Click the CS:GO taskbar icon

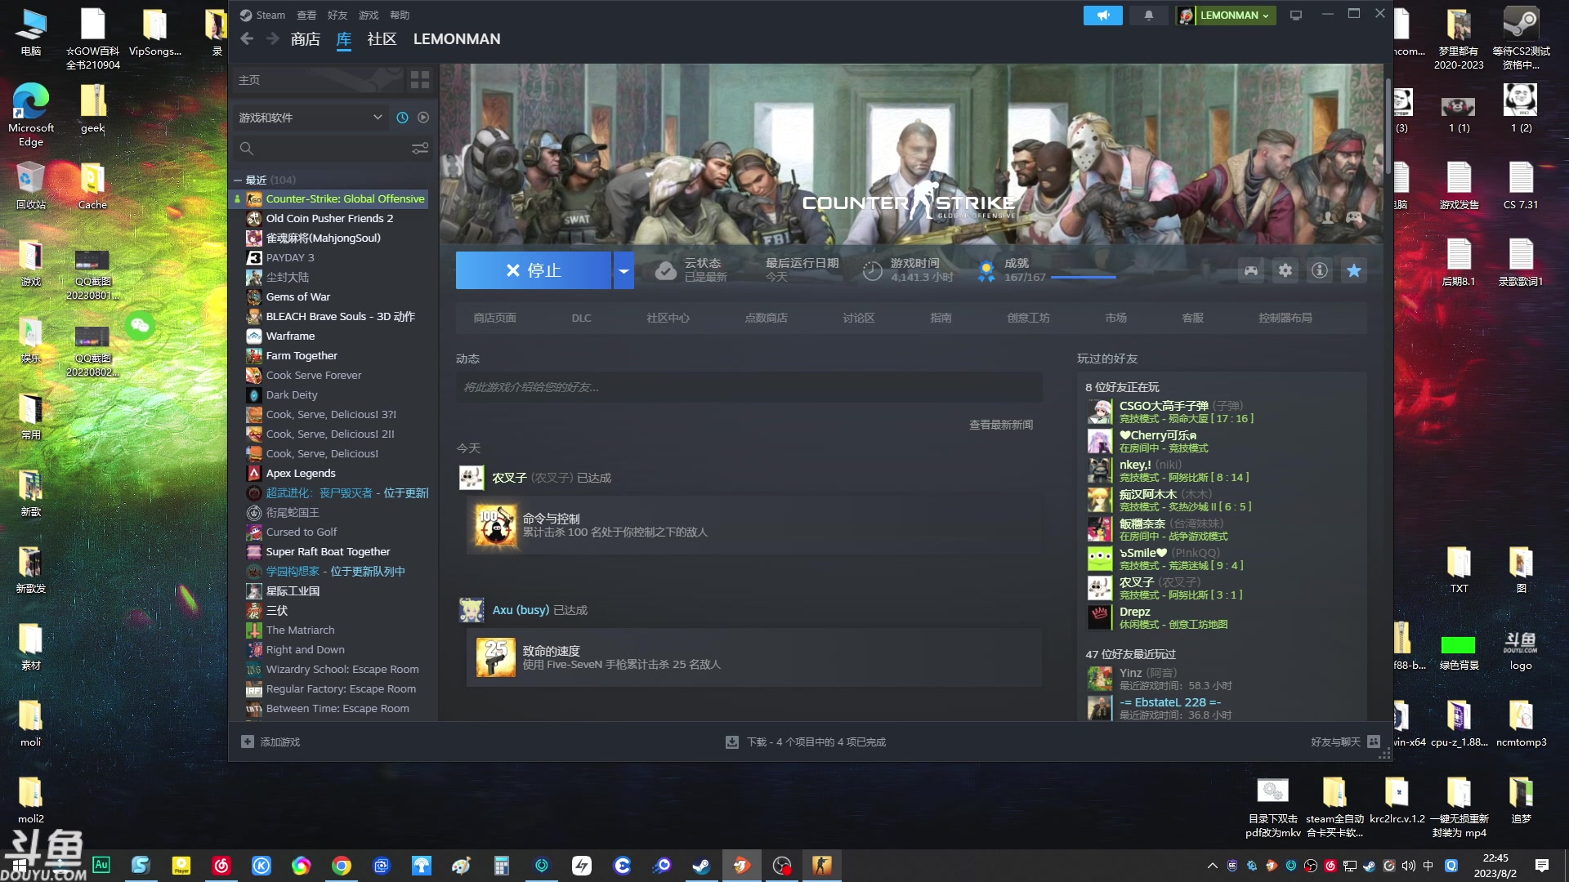[821, 866]
